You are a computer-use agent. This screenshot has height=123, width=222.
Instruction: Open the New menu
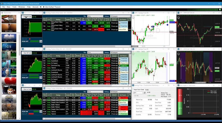[8, 7]
